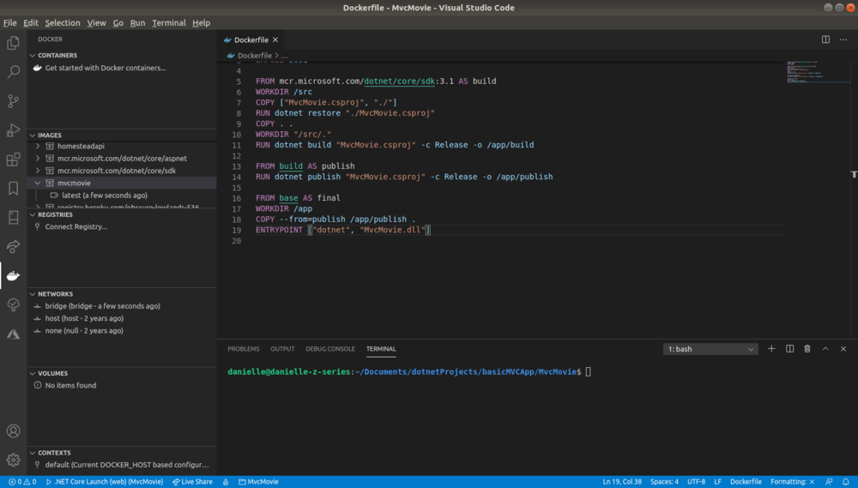The width and height of the screenshot is (858, 488).
Task: Open the Bookmarks activity bar icon
Action: (x=13, y=188)
